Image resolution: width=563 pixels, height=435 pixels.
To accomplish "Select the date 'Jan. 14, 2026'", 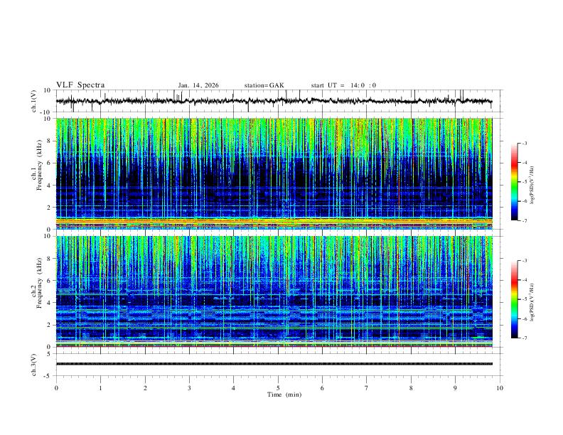I will [x=198, y=85].
